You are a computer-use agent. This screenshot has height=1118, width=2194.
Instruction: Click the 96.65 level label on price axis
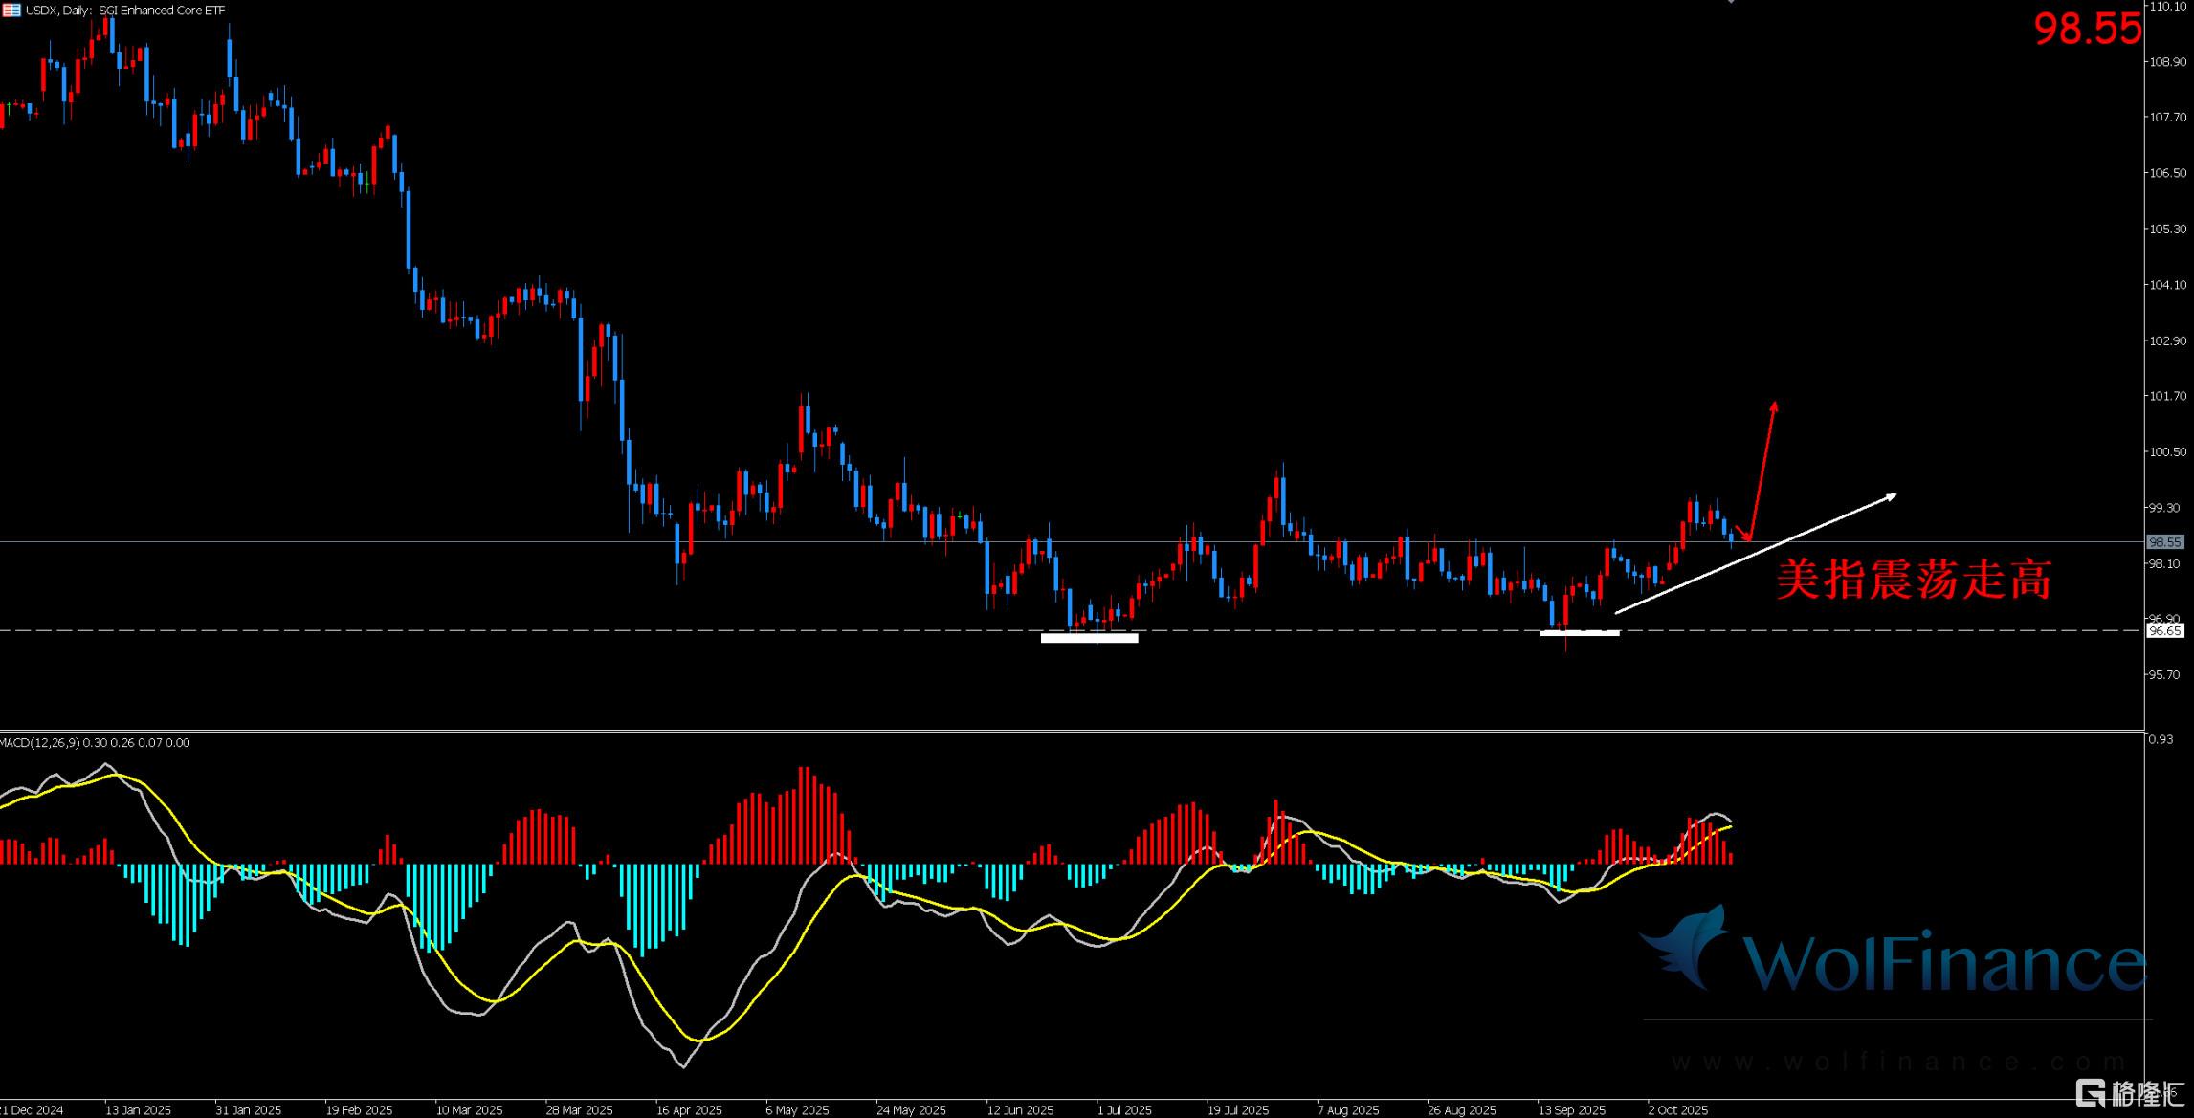2164,631
